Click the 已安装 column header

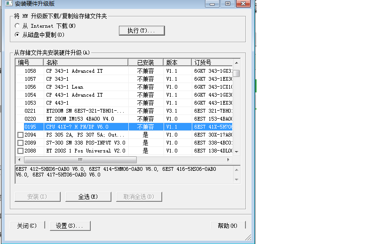(x=146, y=62)
